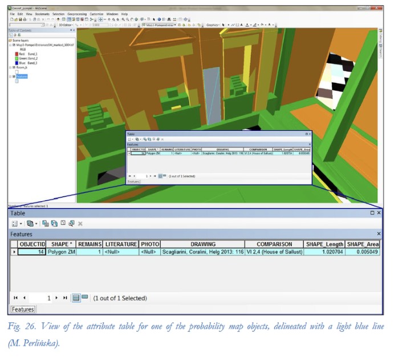Click the OBJECTID cell with value 14
This screenshot has height=357, width=398.
[31, 251]
